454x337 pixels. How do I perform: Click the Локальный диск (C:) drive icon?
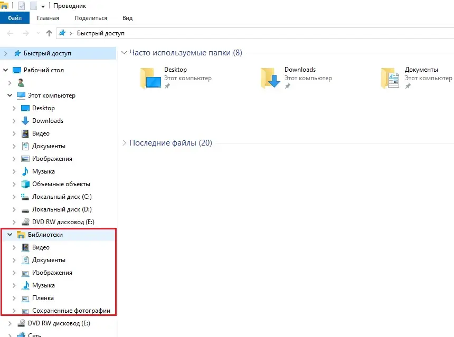[x=25, y=197]
